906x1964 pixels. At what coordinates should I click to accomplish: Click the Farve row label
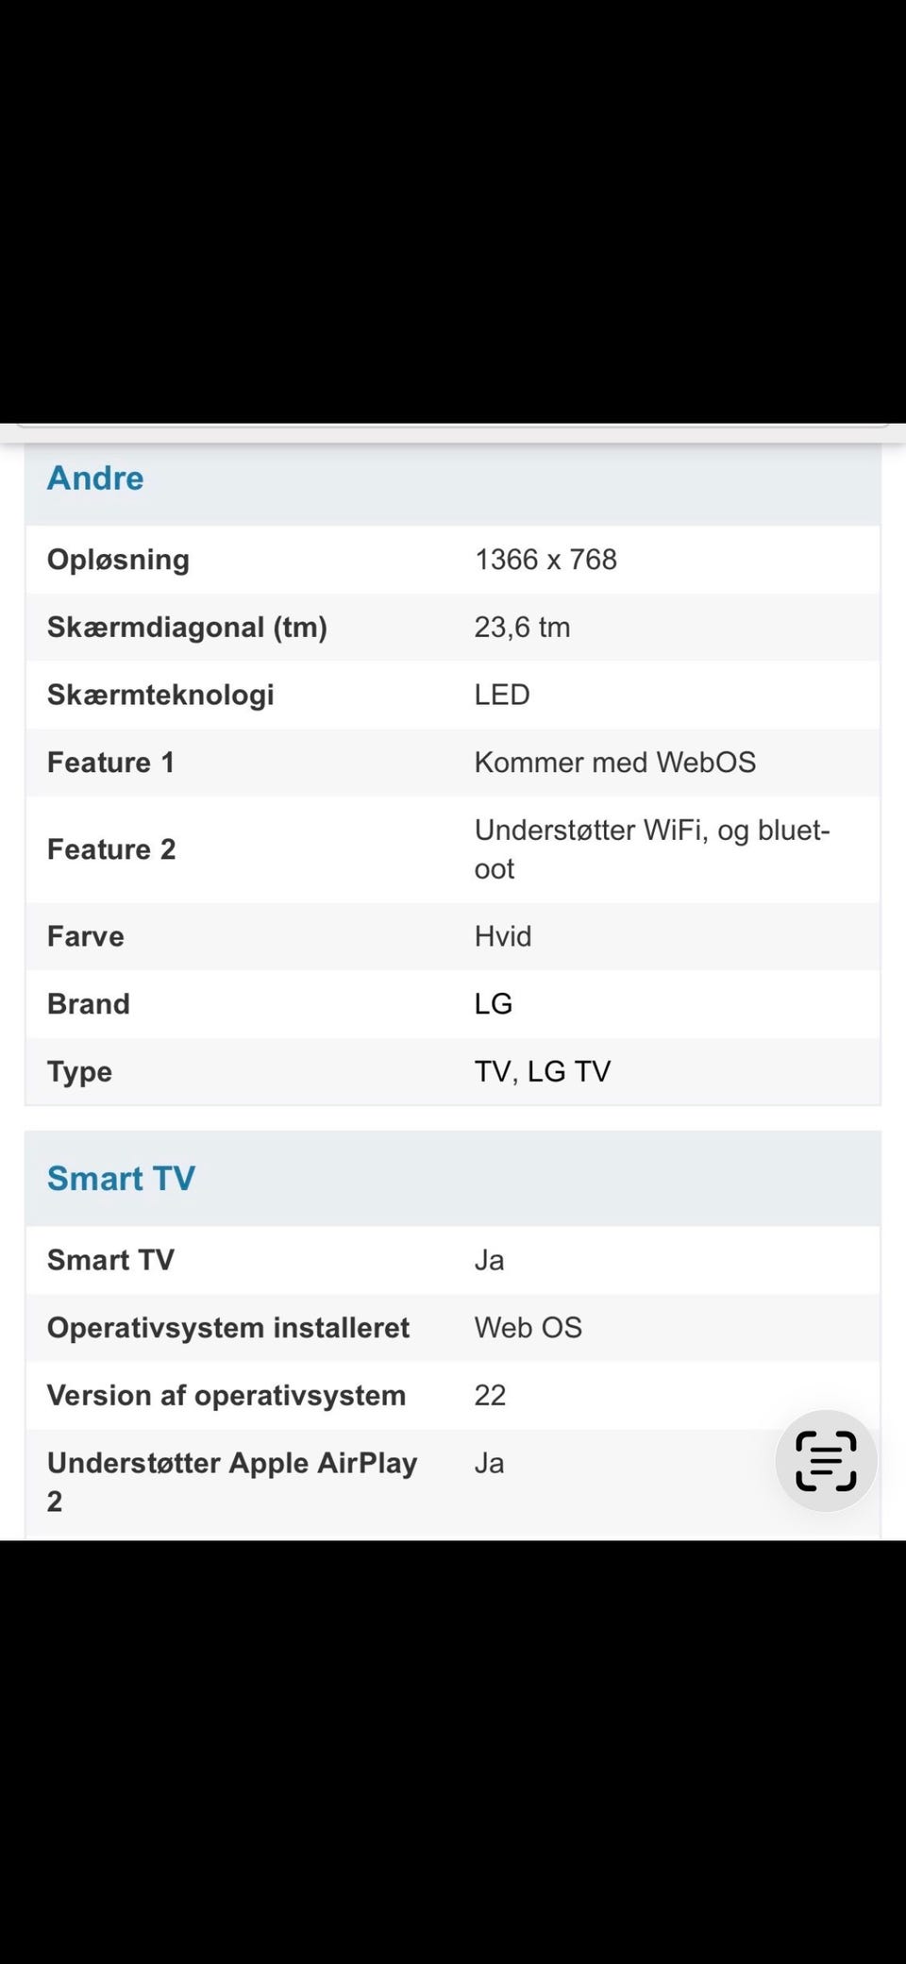(x=86, y=936)
